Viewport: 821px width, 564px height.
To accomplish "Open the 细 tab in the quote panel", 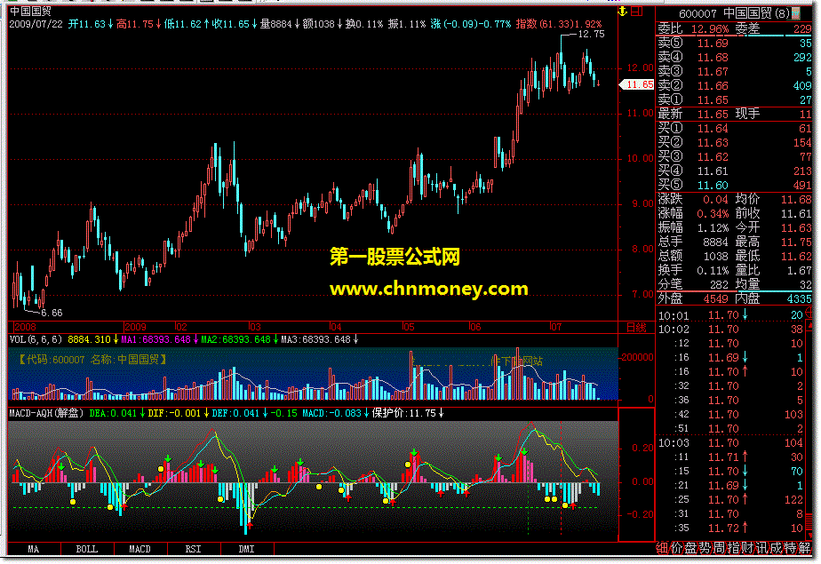I will pyautogui.click(x=662, y=548).
